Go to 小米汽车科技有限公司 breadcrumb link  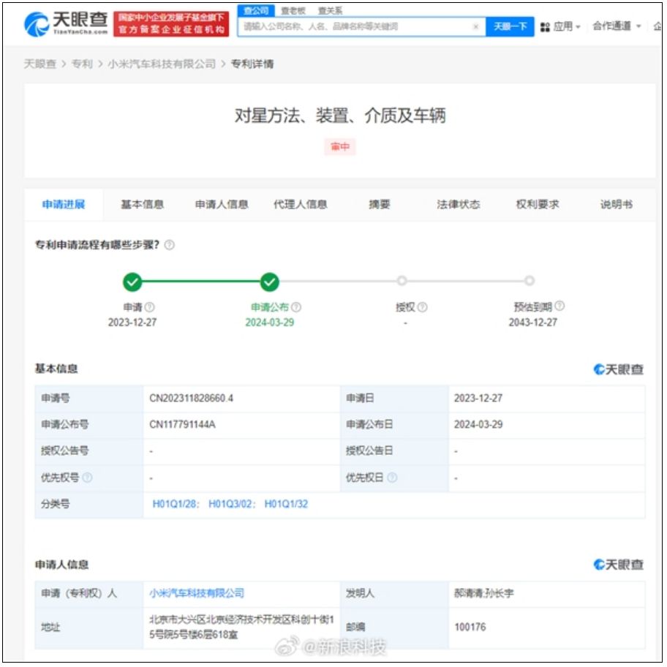click(x=162, y=64)
